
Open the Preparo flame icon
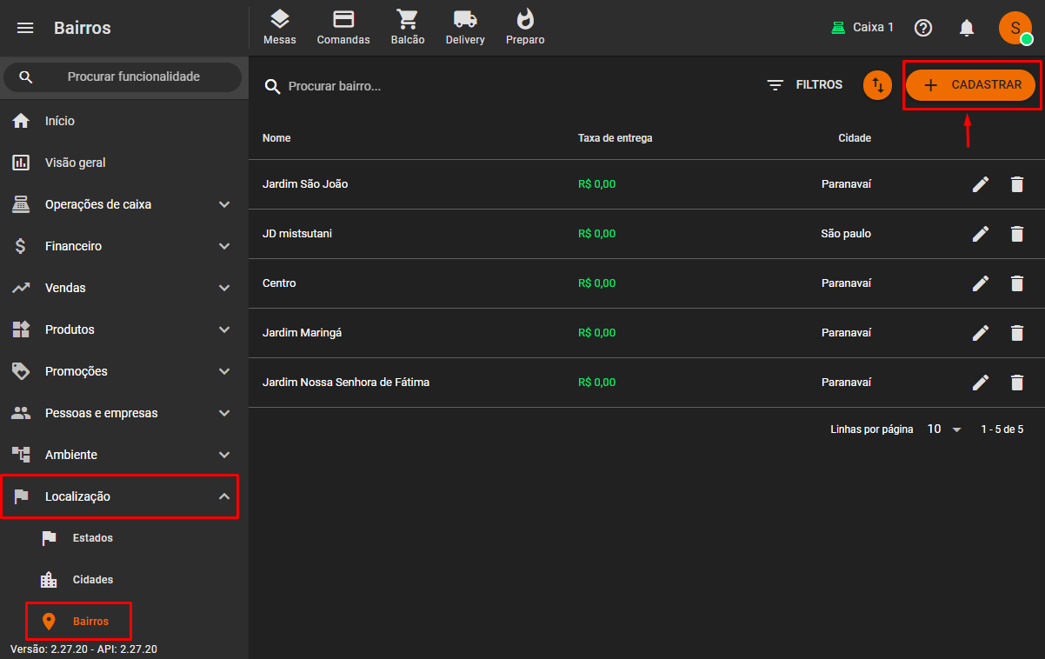point(525,27)
